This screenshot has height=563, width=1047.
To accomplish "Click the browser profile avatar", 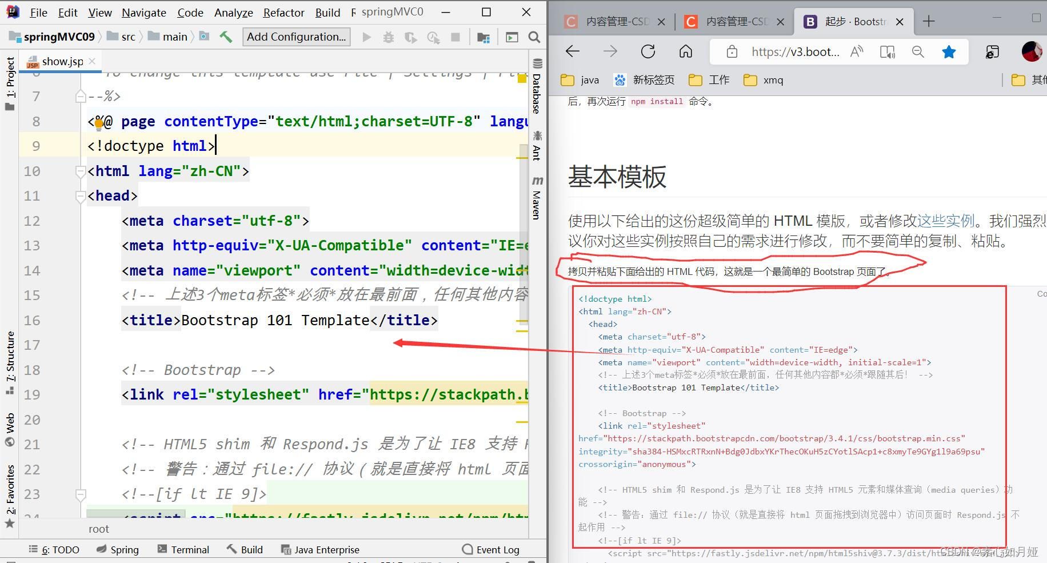I will pos(1032,51).
